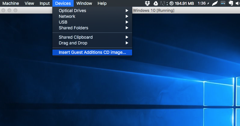Select the Shared Clipboard menu entry
The width and height of the screenshot is (240, 126).
pyautogui.click(x=92, y=37)
